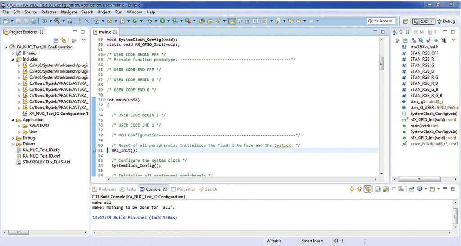The image size is (461, 246).
Task: Click the New C++ Class green icon
Action: pos(135,21)
